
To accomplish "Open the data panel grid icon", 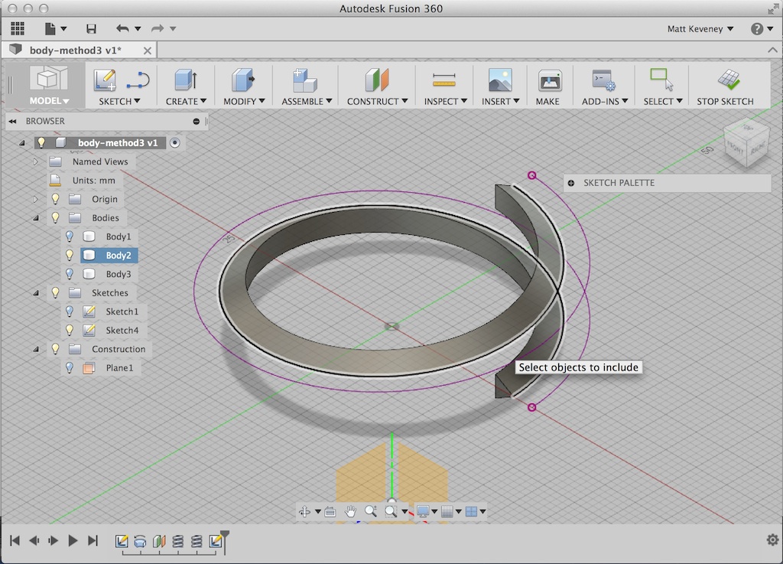I will click(x=18, y=28).
